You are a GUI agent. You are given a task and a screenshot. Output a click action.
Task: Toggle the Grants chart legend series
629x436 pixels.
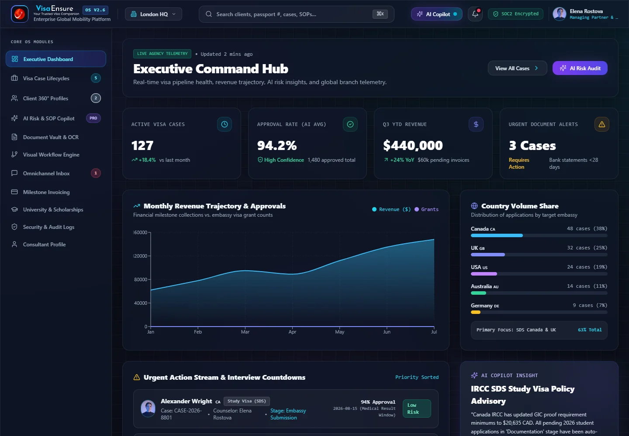[426, 209]
